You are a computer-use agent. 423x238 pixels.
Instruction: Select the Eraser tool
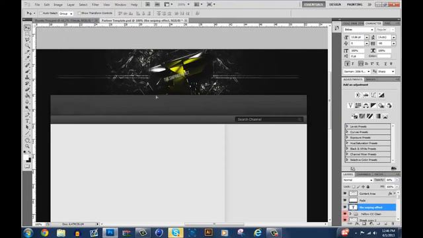27,89
